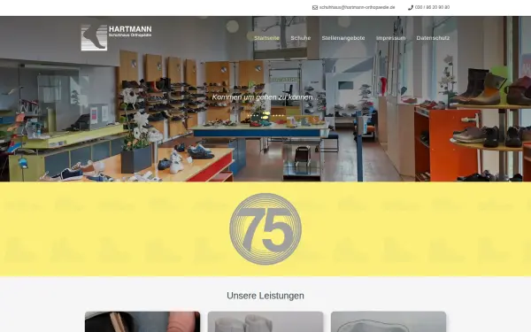The height and width of the screenshot is (332, 531).
Task: Open the left service card image
Action: pos(142,322)
